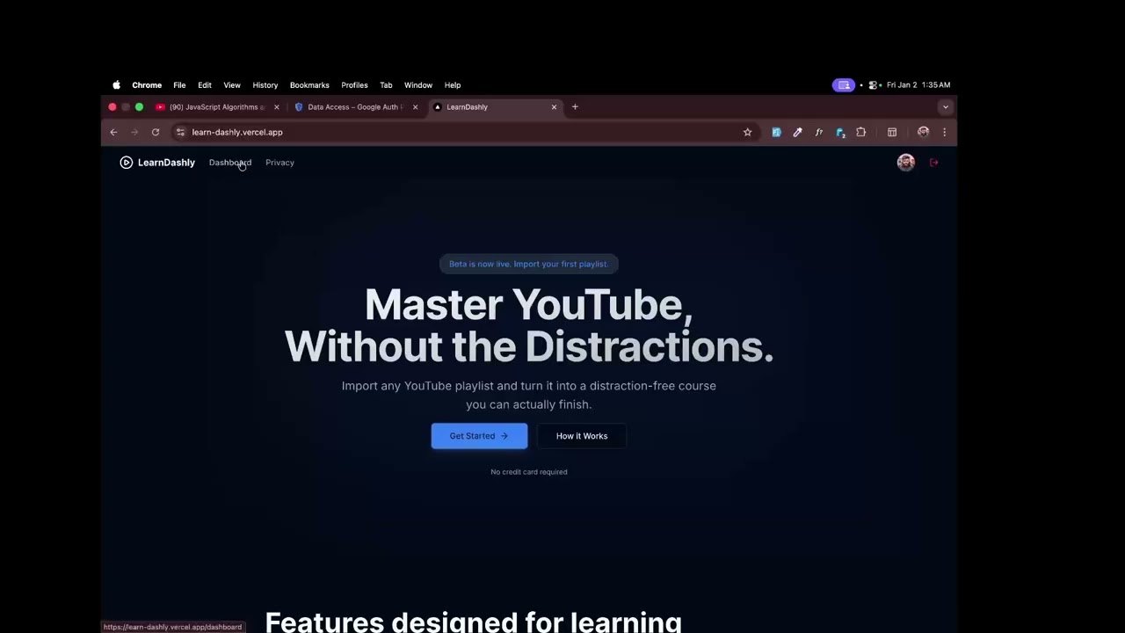Open the 'f?' font finder extension
Viewport: 1125px width, 633px height.
point(818,132)
